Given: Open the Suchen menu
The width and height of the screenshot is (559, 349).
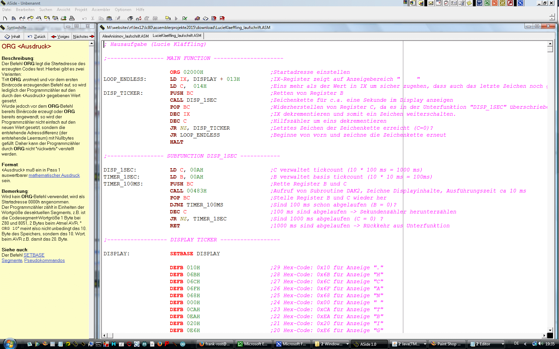Looking at the screenshot, I should pyautogui.click(x=46, y=10).
